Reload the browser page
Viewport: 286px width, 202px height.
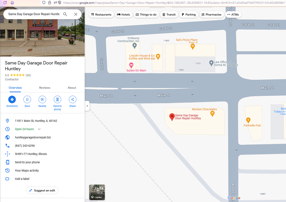(5, 3)
